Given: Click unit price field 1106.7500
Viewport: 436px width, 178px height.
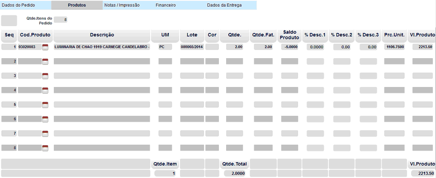Looking at the screenshot, I should click(x=394, y=47).
